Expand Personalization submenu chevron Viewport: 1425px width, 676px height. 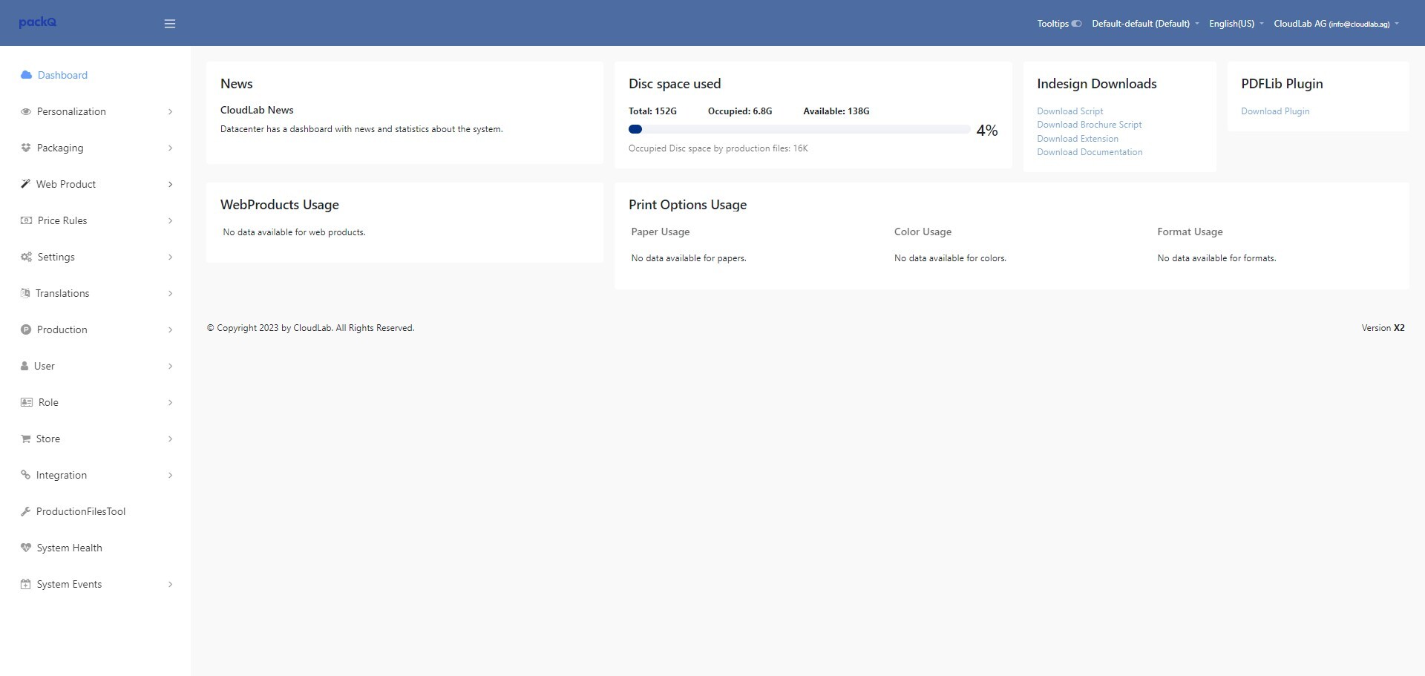tap(170, 111)
